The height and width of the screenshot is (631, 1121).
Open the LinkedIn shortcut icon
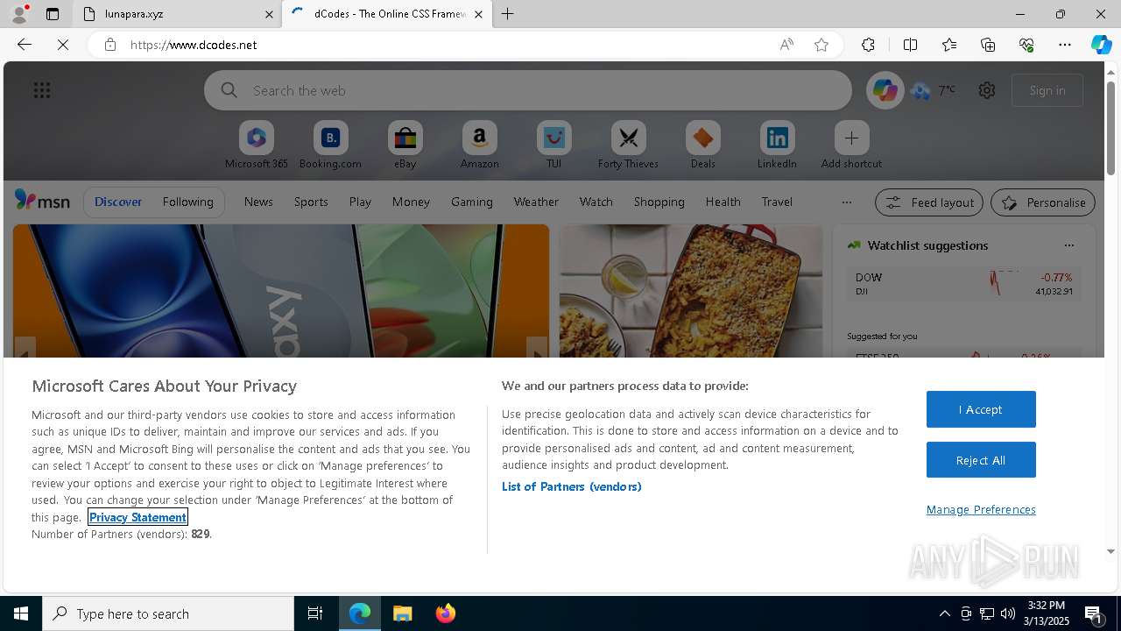tap(777, 138)
